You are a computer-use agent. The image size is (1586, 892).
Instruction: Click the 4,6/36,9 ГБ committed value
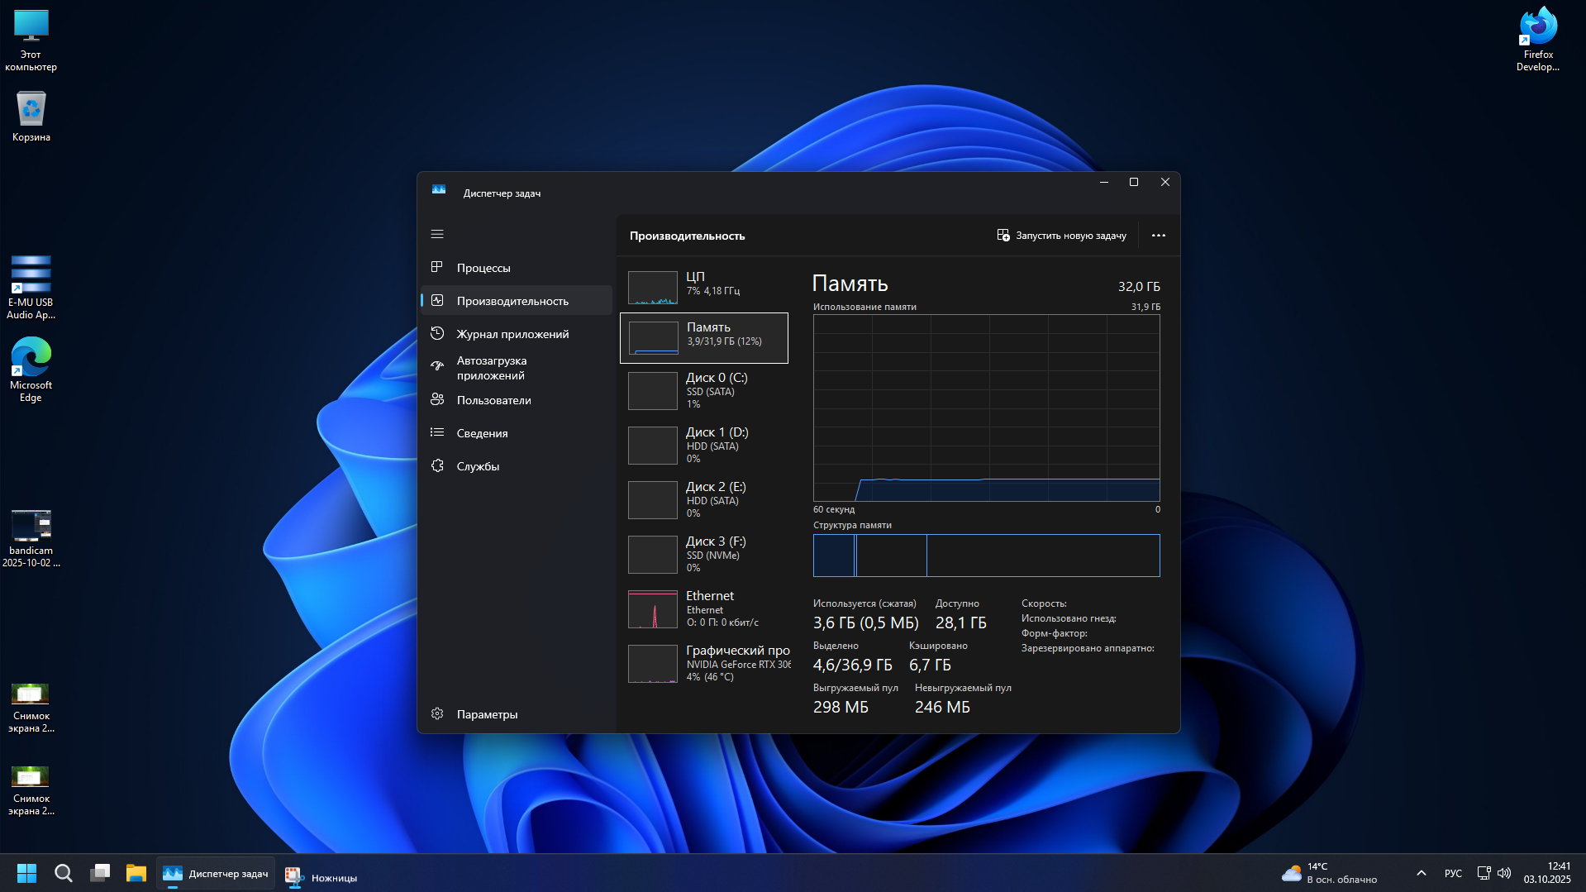point(853,665)
